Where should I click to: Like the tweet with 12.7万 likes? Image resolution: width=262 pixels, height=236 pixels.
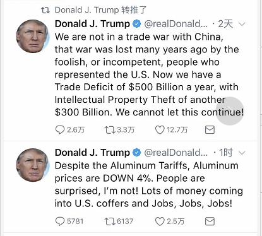tap(160, 130)
